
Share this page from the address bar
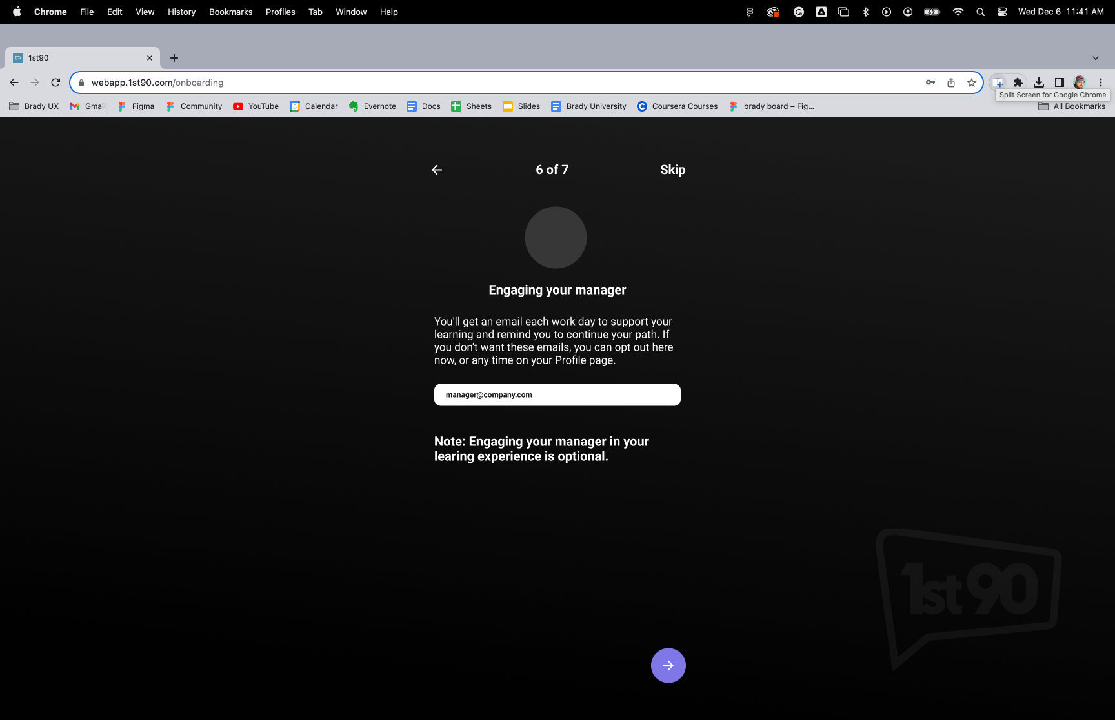[x=951, y=83]
